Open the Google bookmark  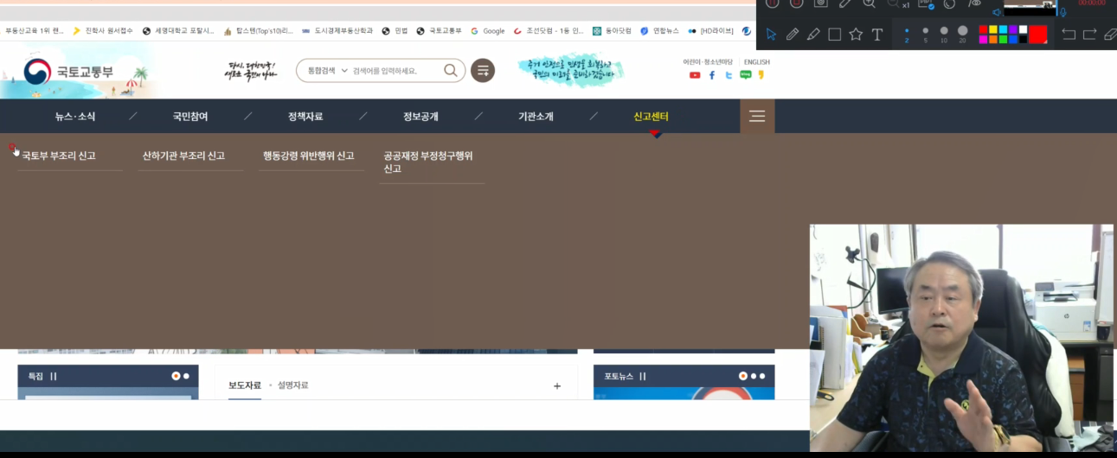(488, 31)
